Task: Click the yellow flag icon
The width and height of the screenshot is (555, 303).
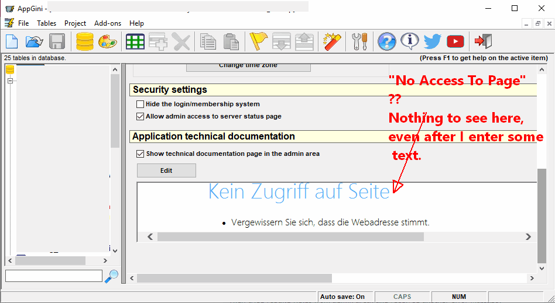Action: point(258,41)
